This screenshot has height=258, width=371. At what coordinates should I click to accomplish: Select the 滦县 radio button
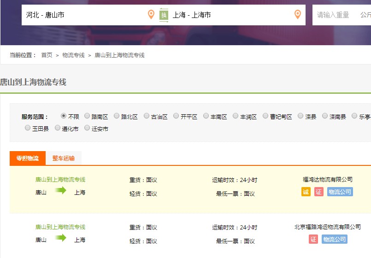click(300, 116)
